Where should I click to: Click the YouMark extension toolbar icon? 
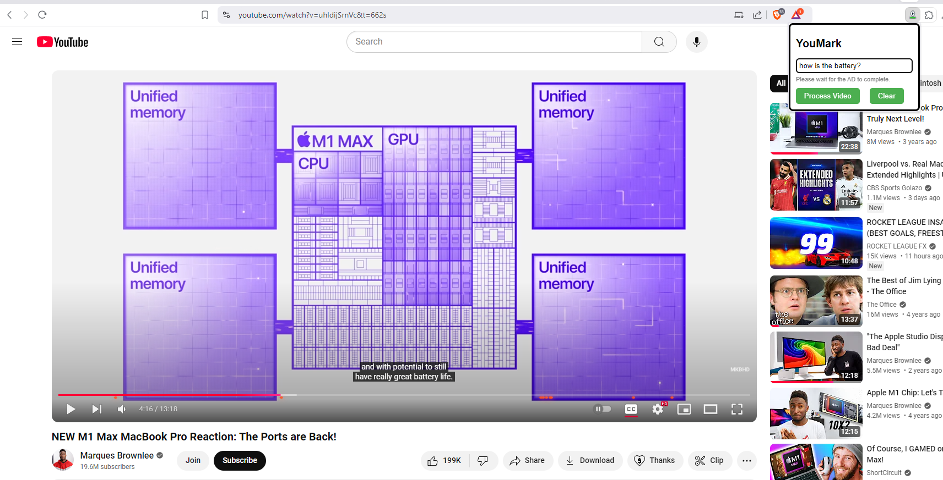[x=913, y=15]
